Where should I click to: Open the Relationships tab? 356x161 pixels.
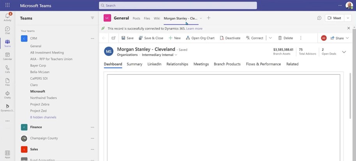[177, 64]
